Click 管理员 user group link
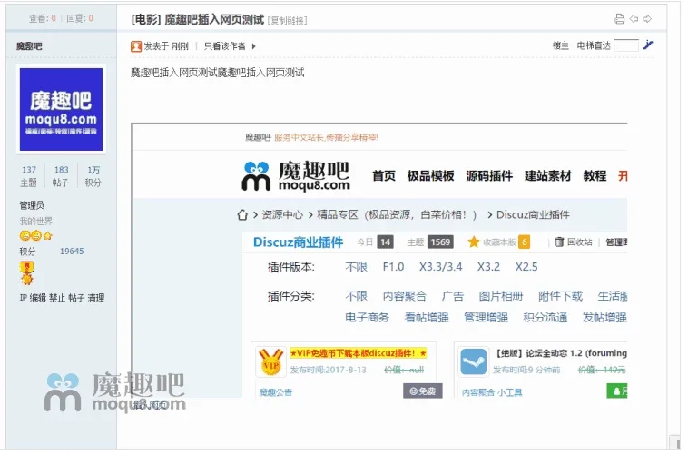The width and height of the screenshot is (688, 455). click(32, 205)
